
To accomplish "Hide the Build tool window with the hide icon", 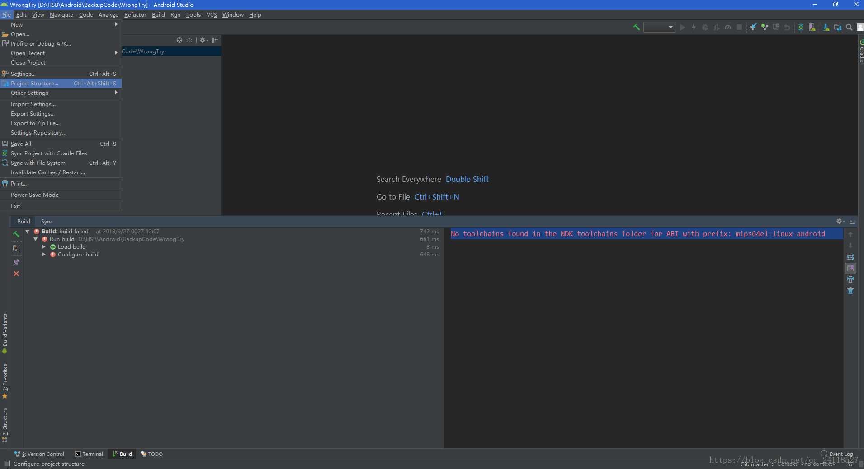I will point(852,221).
